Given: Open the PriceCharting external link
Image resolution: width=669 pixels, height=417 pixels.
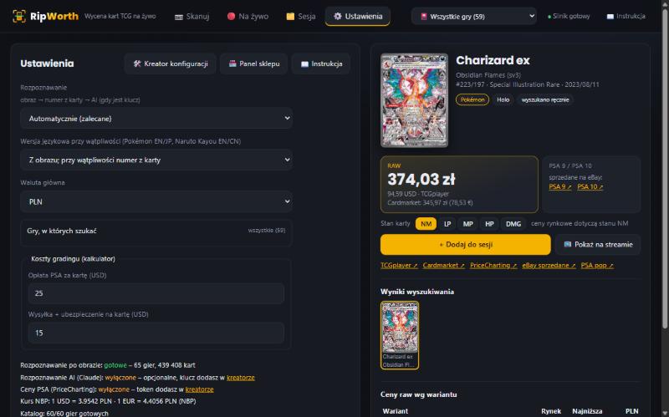Looking at the screenshot, I should (493, 265).
